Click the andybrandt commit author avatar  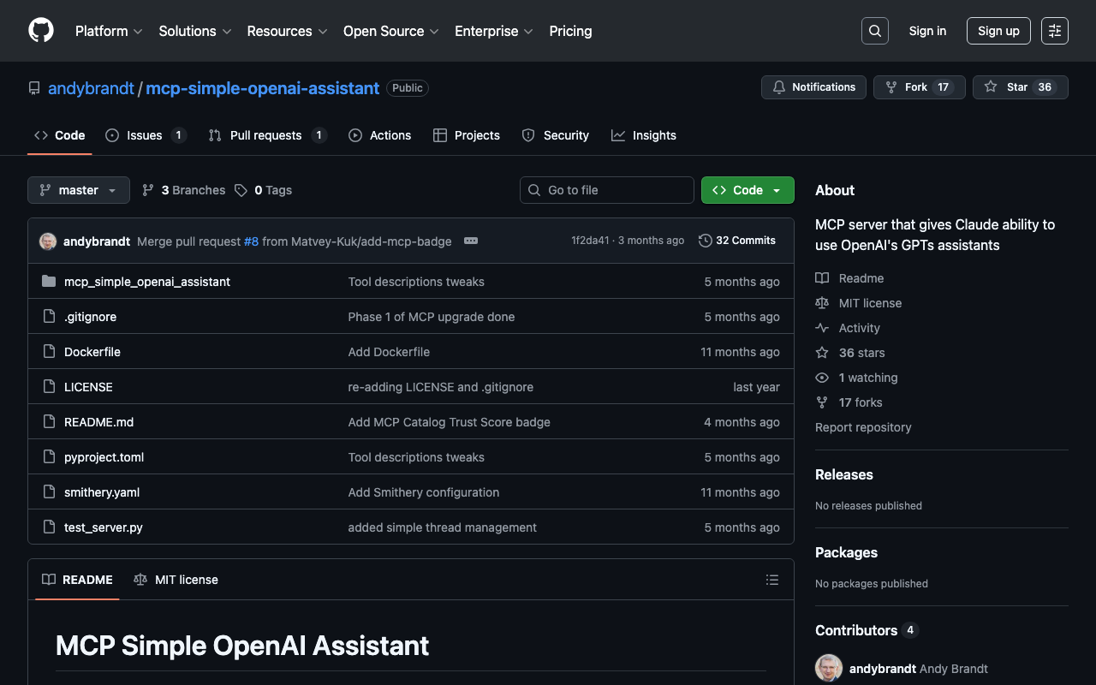[48, 241]
